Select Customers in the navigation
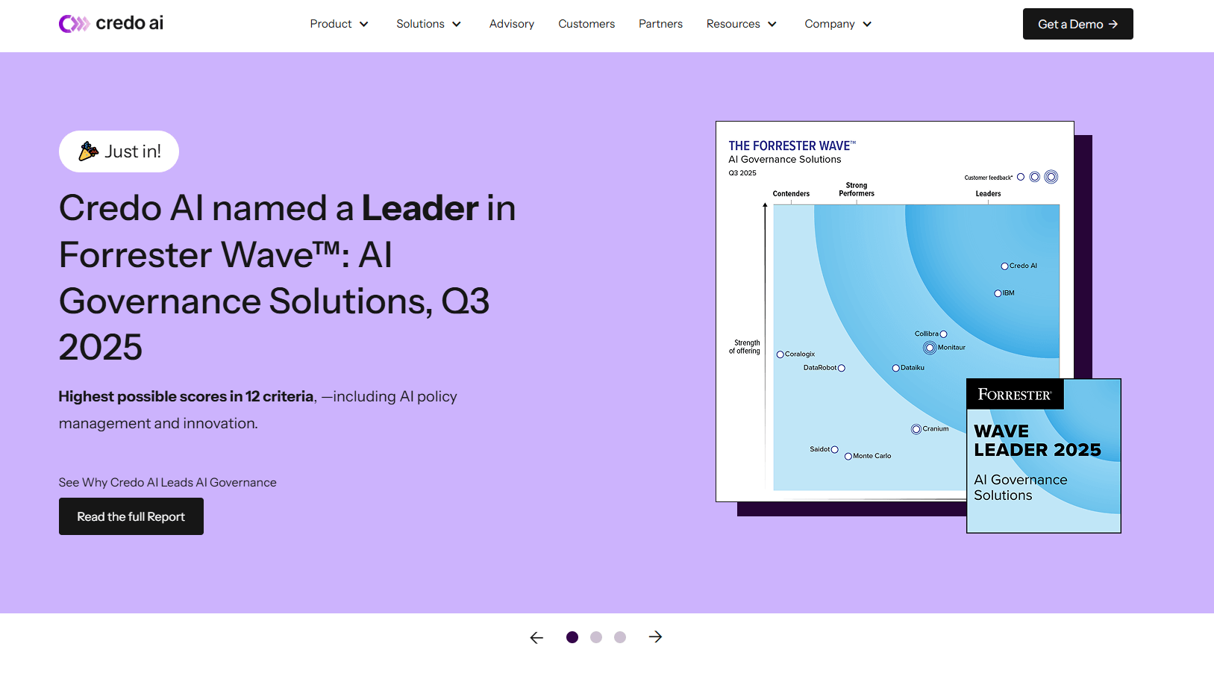The height and width of the screenshot is (682, 1214). [x=586, y=24]
